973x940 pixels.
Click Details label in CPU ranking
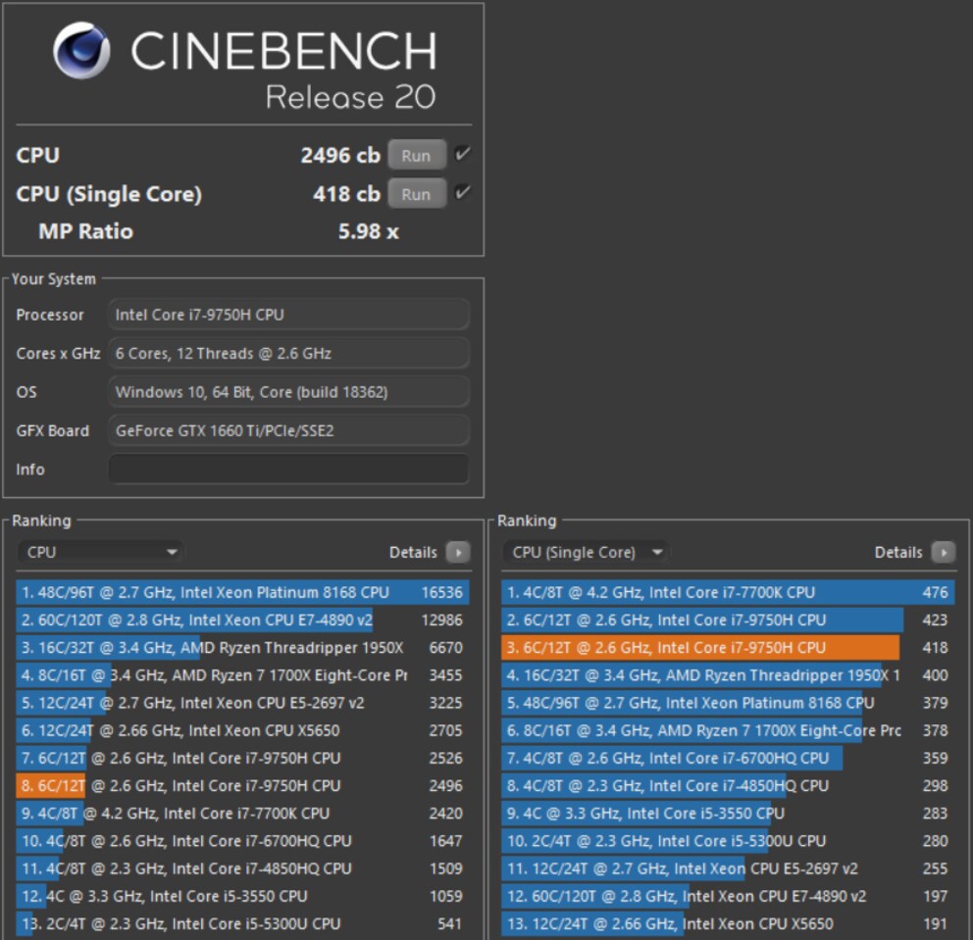pyautogui.click(x=413, y=552)
